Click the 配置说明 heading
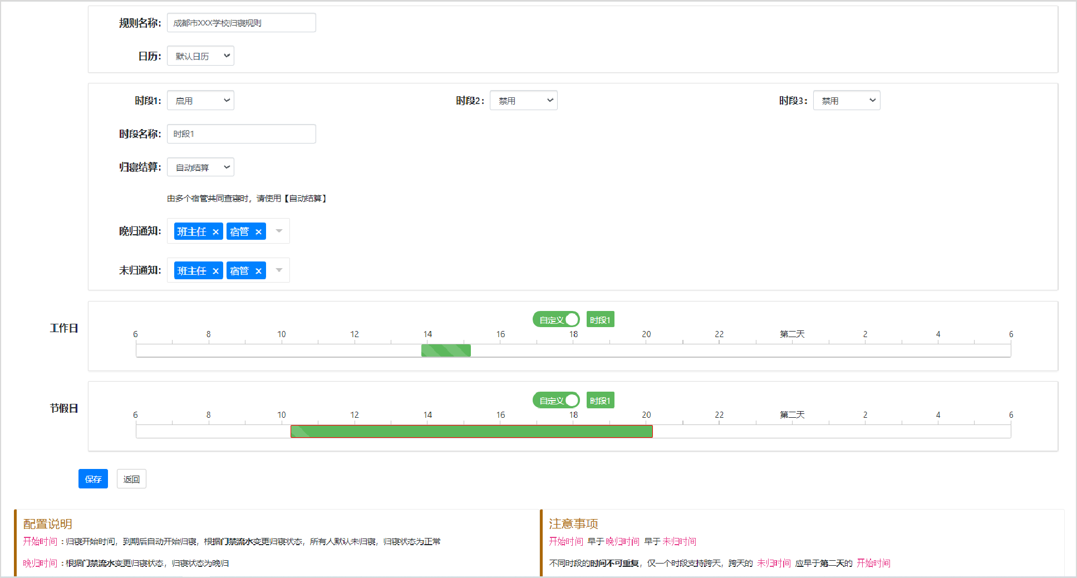The width and height of the screenshot is (1077, 578). [47, 524]
